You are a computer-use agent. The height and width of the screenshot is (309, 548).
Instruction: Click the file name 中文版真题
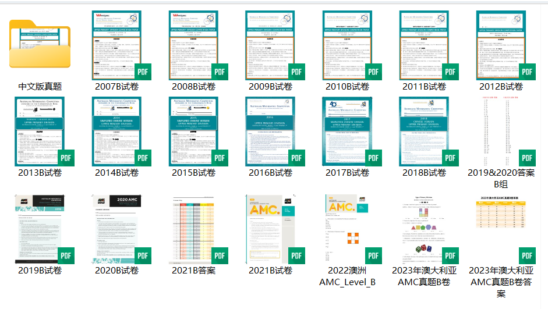[40, 87]
